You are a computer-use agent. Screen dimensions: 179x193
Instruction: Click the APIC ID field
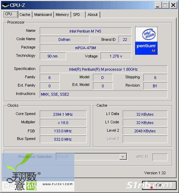point(160,157)
